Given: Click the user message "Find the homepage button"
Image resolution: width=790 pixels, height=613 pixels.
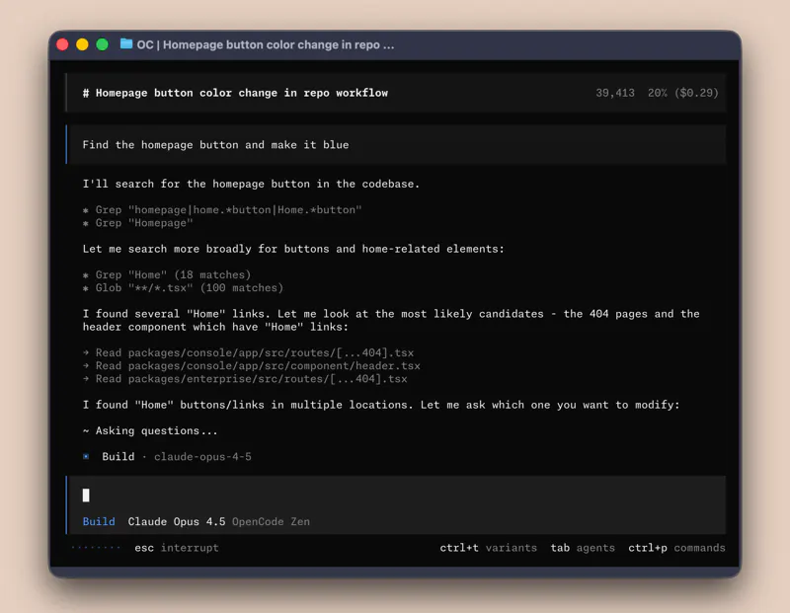Looking at the screenshot, I should (x=215, y=145).
